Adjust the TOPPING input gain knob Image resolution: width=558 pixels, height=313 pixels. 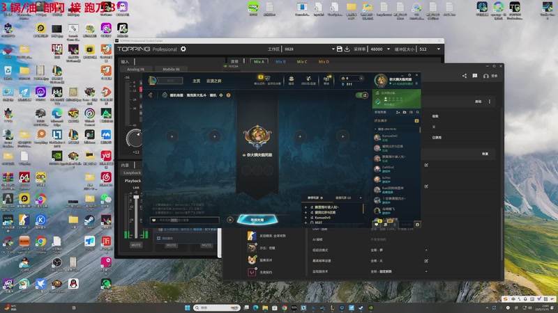pos(135,138)
